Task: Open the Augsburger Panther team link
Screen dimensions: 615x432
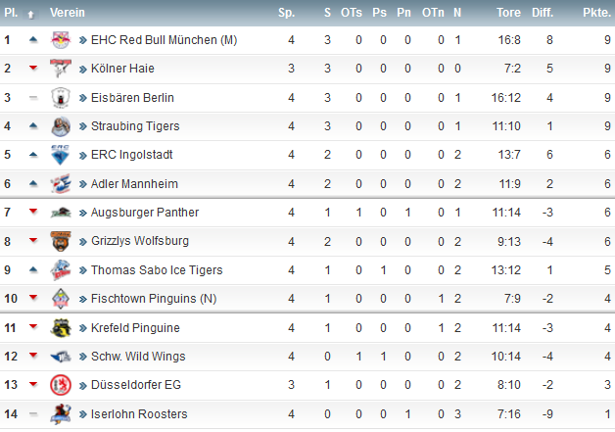Action: coord(145,213)
